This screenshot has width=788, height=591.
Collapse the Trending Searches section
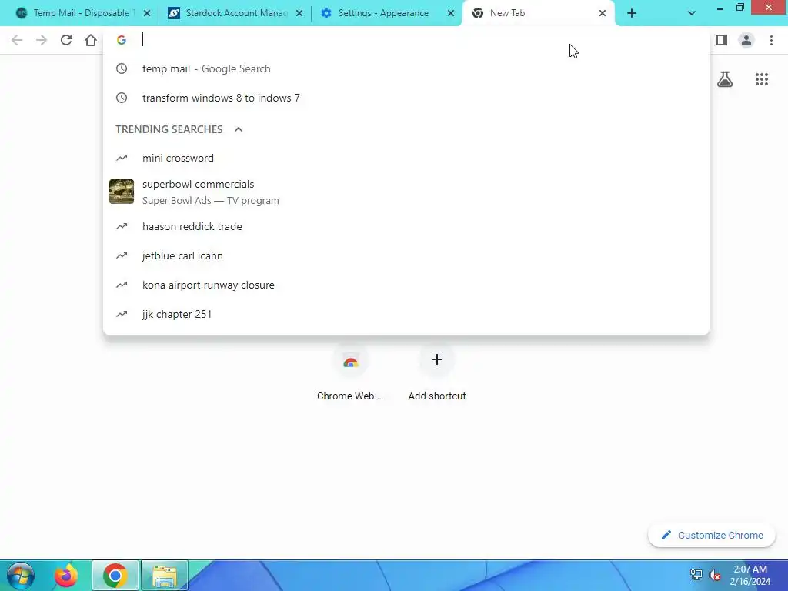(x=239, y=129)
